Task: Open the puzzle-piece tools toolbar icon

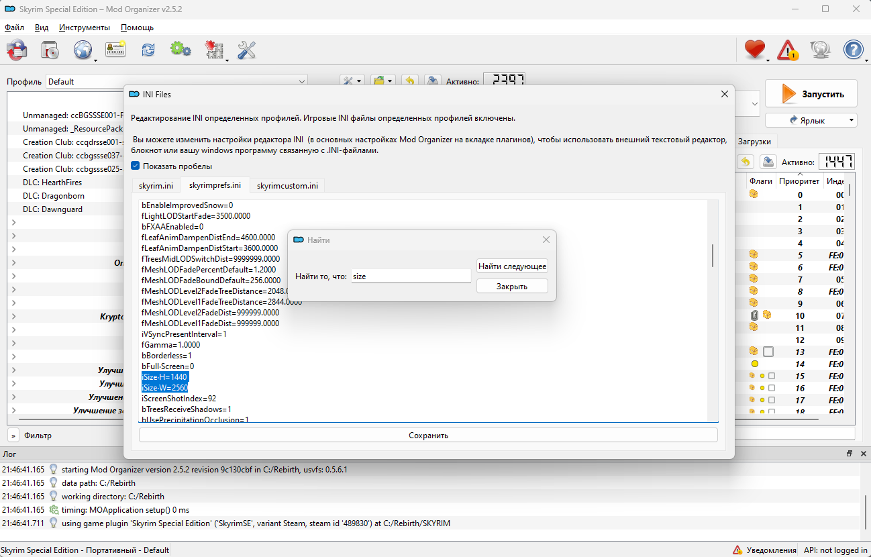Action: [x=213, y=50]
